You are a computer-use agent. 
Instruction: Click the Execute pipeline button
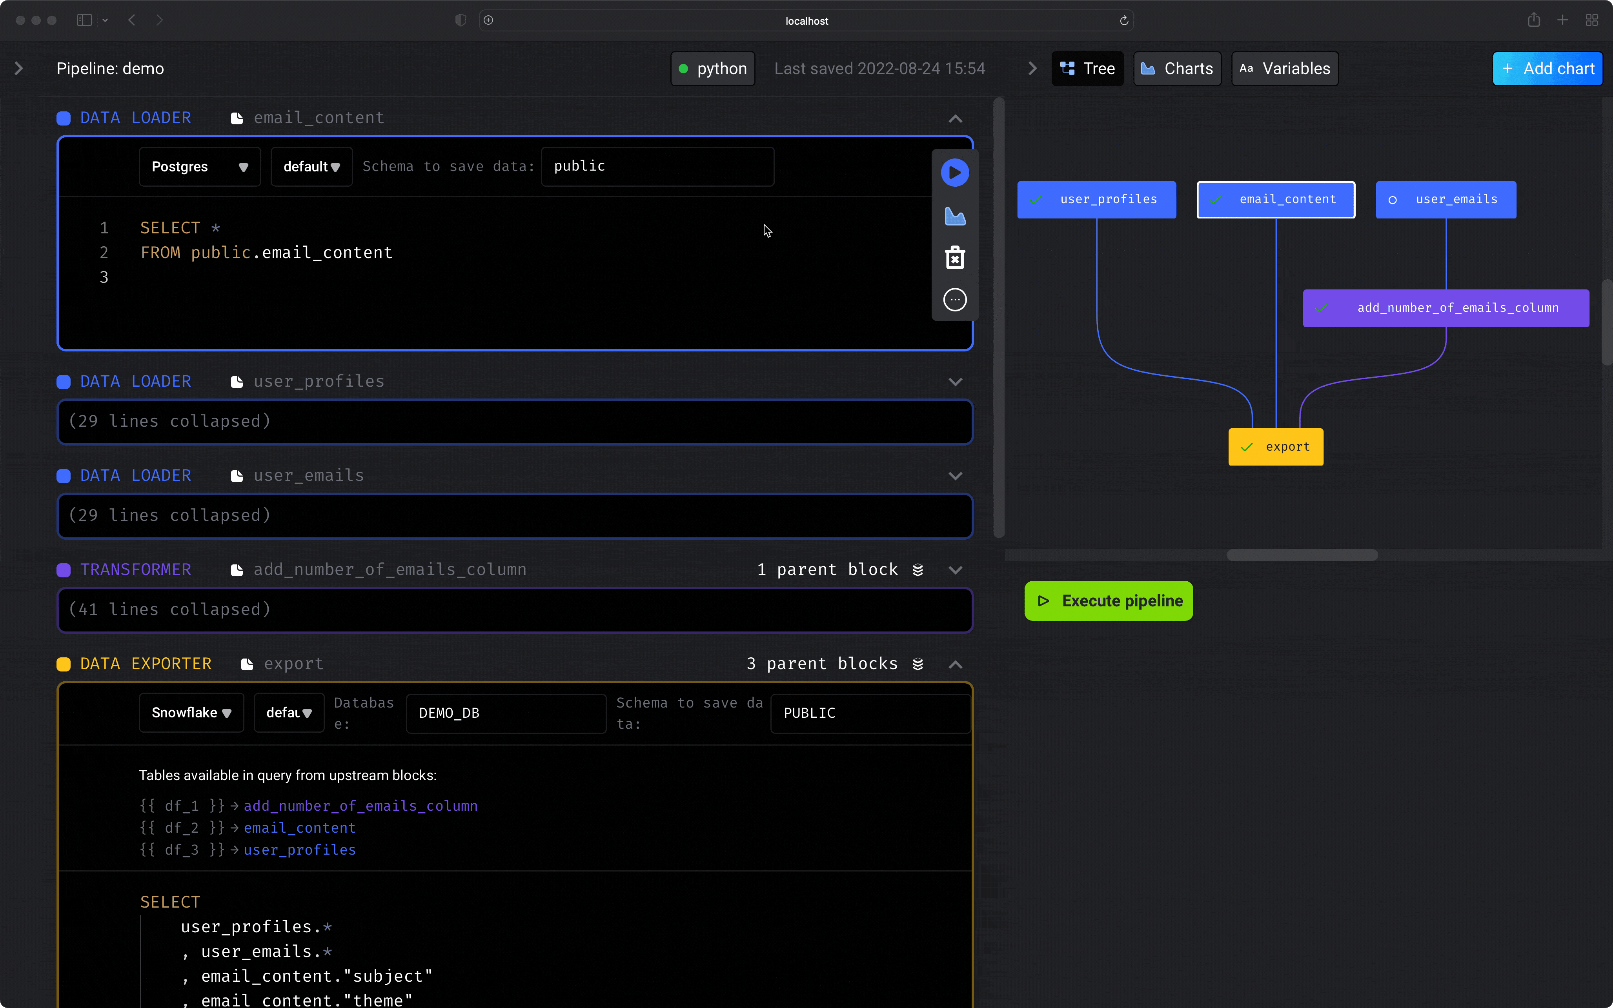click(x=1109, y=600)
